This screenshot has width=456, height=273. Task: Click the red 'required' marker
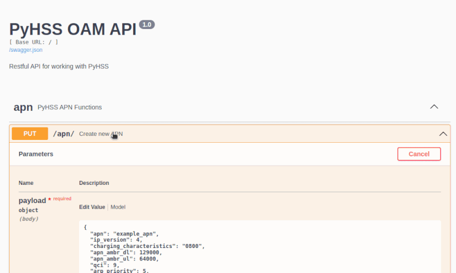click(62, 198)
